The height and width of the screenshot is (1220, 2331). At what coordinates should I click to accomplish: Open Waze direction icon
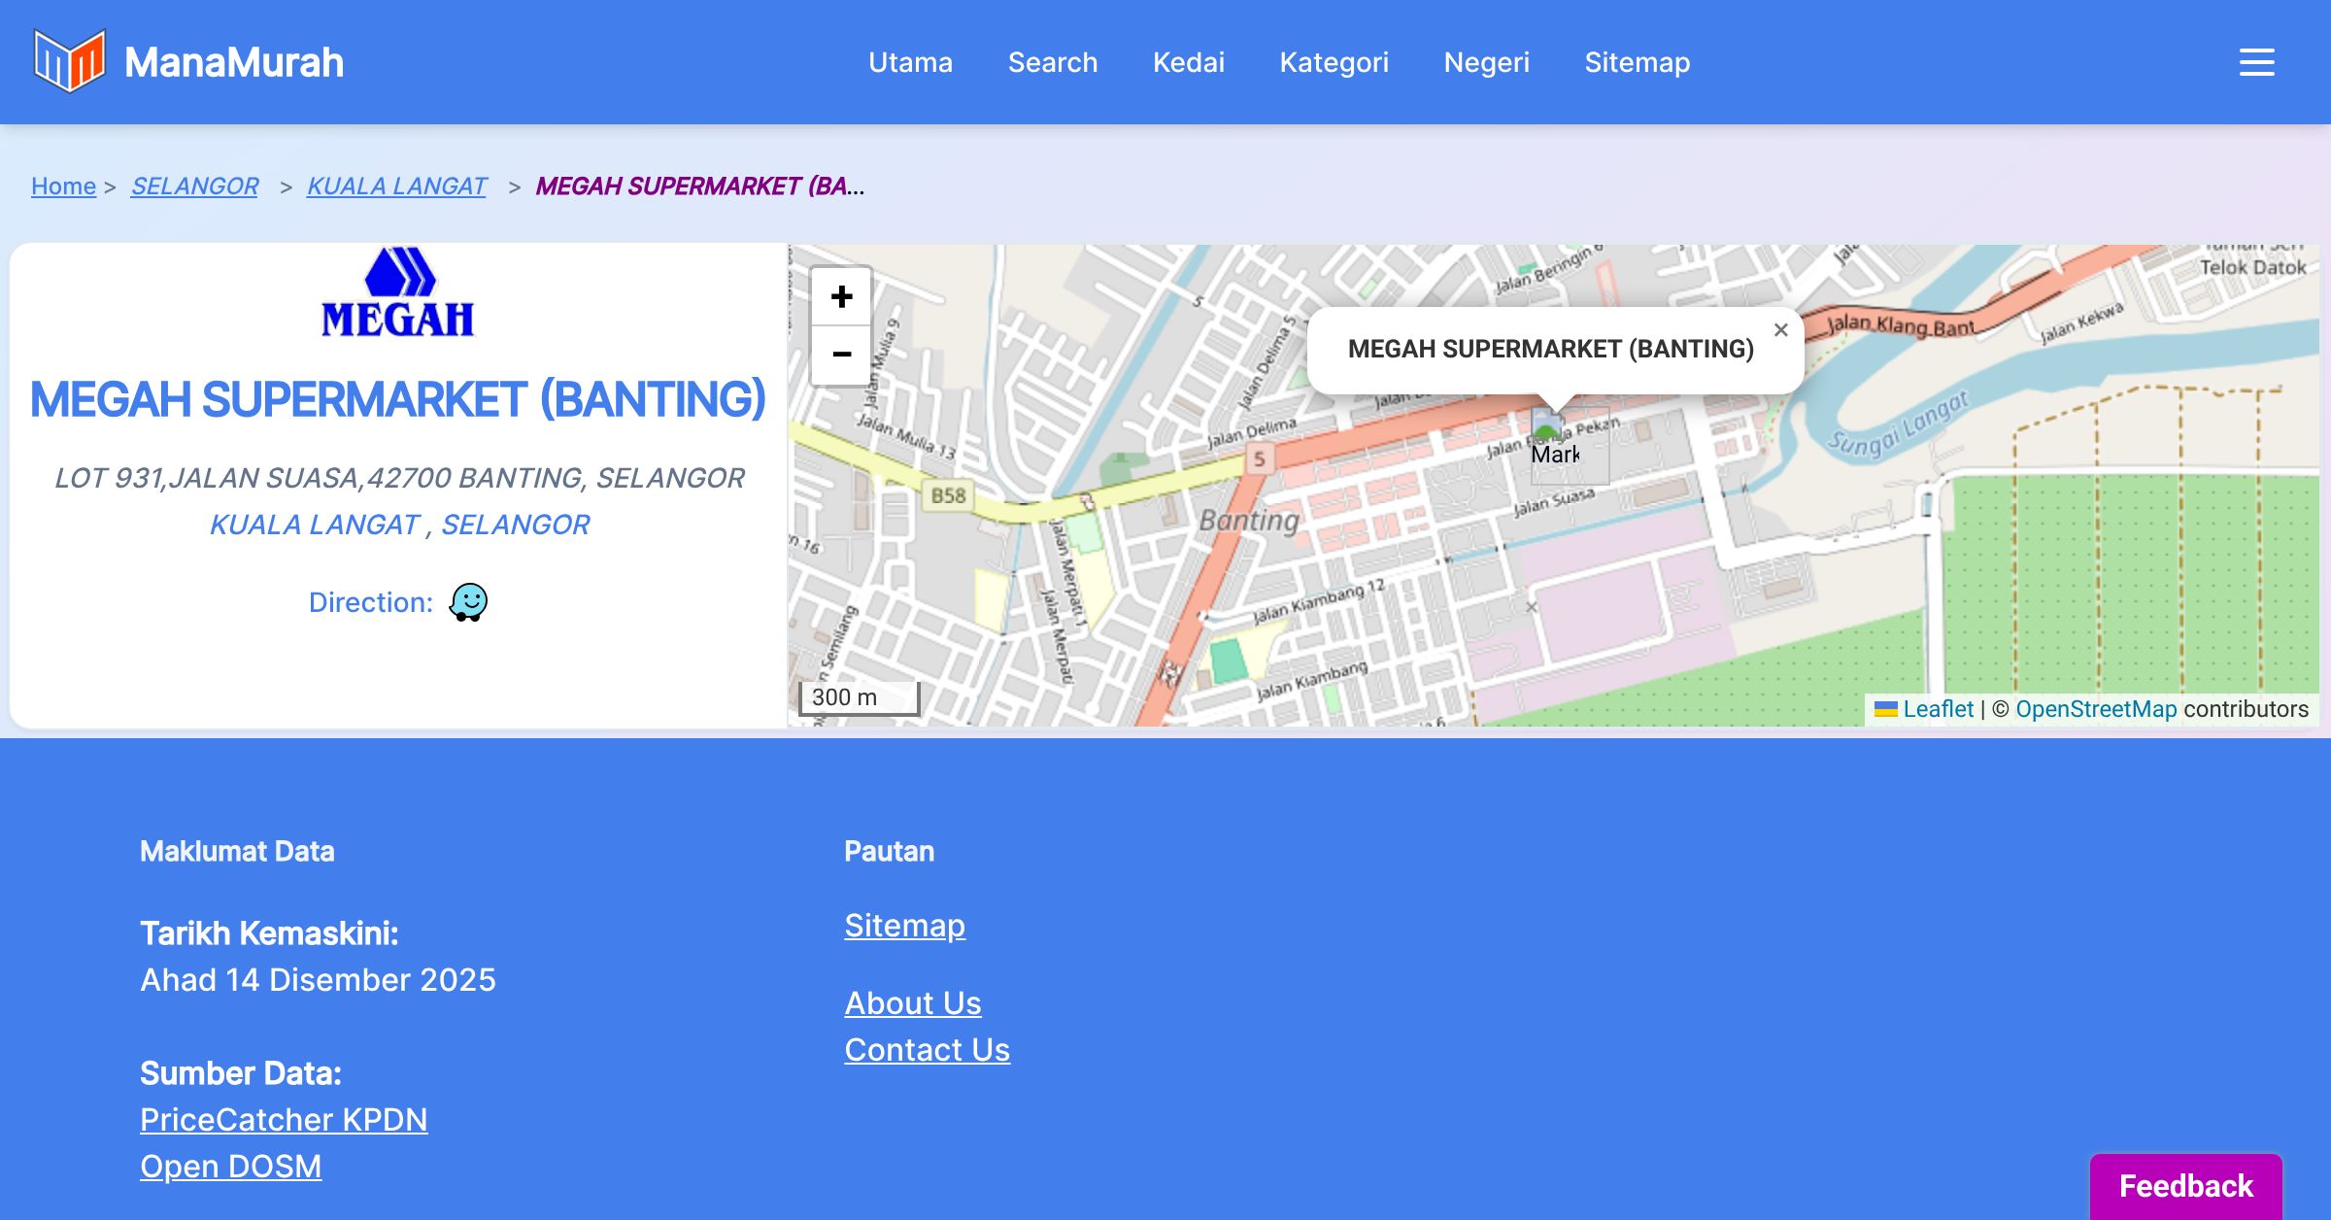[468, 602]
